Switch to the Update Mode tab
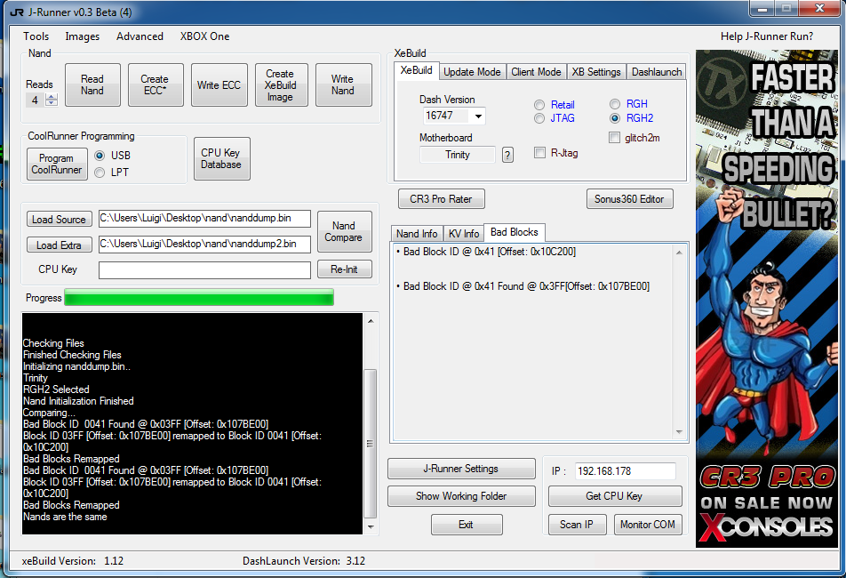The image size is (846, 578). 472,72
